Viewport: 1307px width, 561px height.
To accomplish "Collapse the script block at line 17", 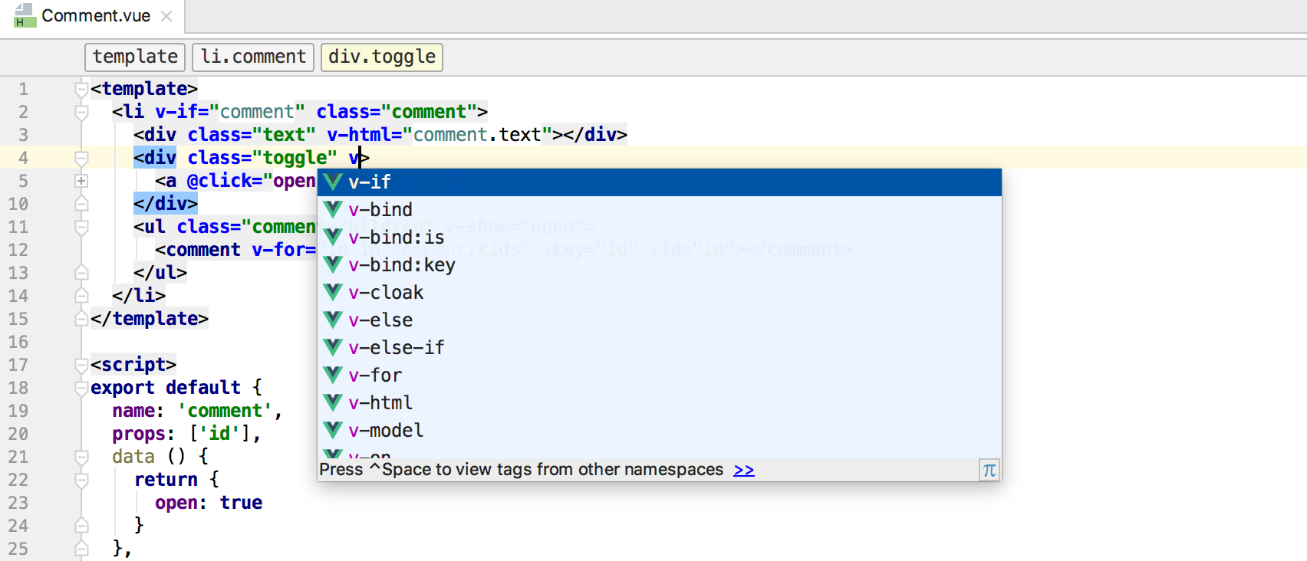I will pyautogui.click(x=81, y=366).
